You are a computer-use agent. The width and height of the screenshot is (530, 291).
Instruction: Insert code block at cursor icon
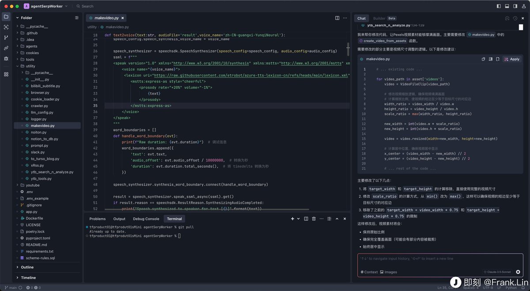coord(491,59)
